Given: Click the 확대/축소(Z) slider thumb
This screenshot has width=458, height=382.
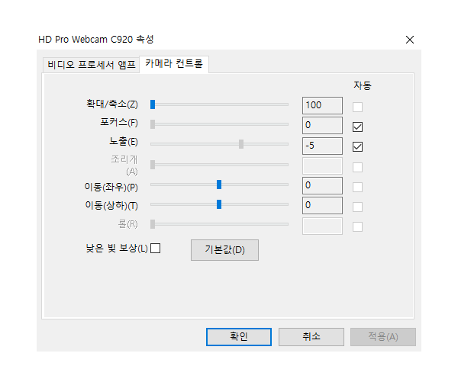Looking at the screenshot, I should point(153,104).
